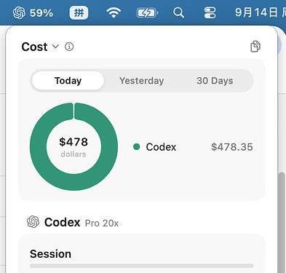Open the Wi-Fi status menu
286x273 pixels.
click(x=114, y=12)
